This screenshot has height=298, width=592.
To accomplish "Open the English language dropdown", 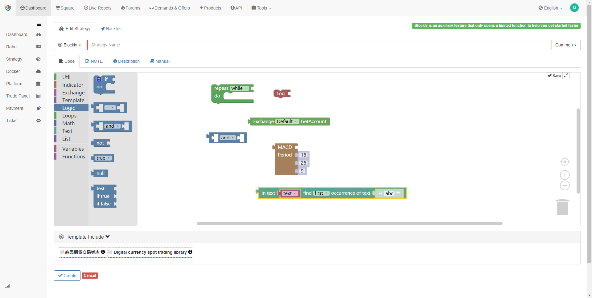I will pos(550,8).
